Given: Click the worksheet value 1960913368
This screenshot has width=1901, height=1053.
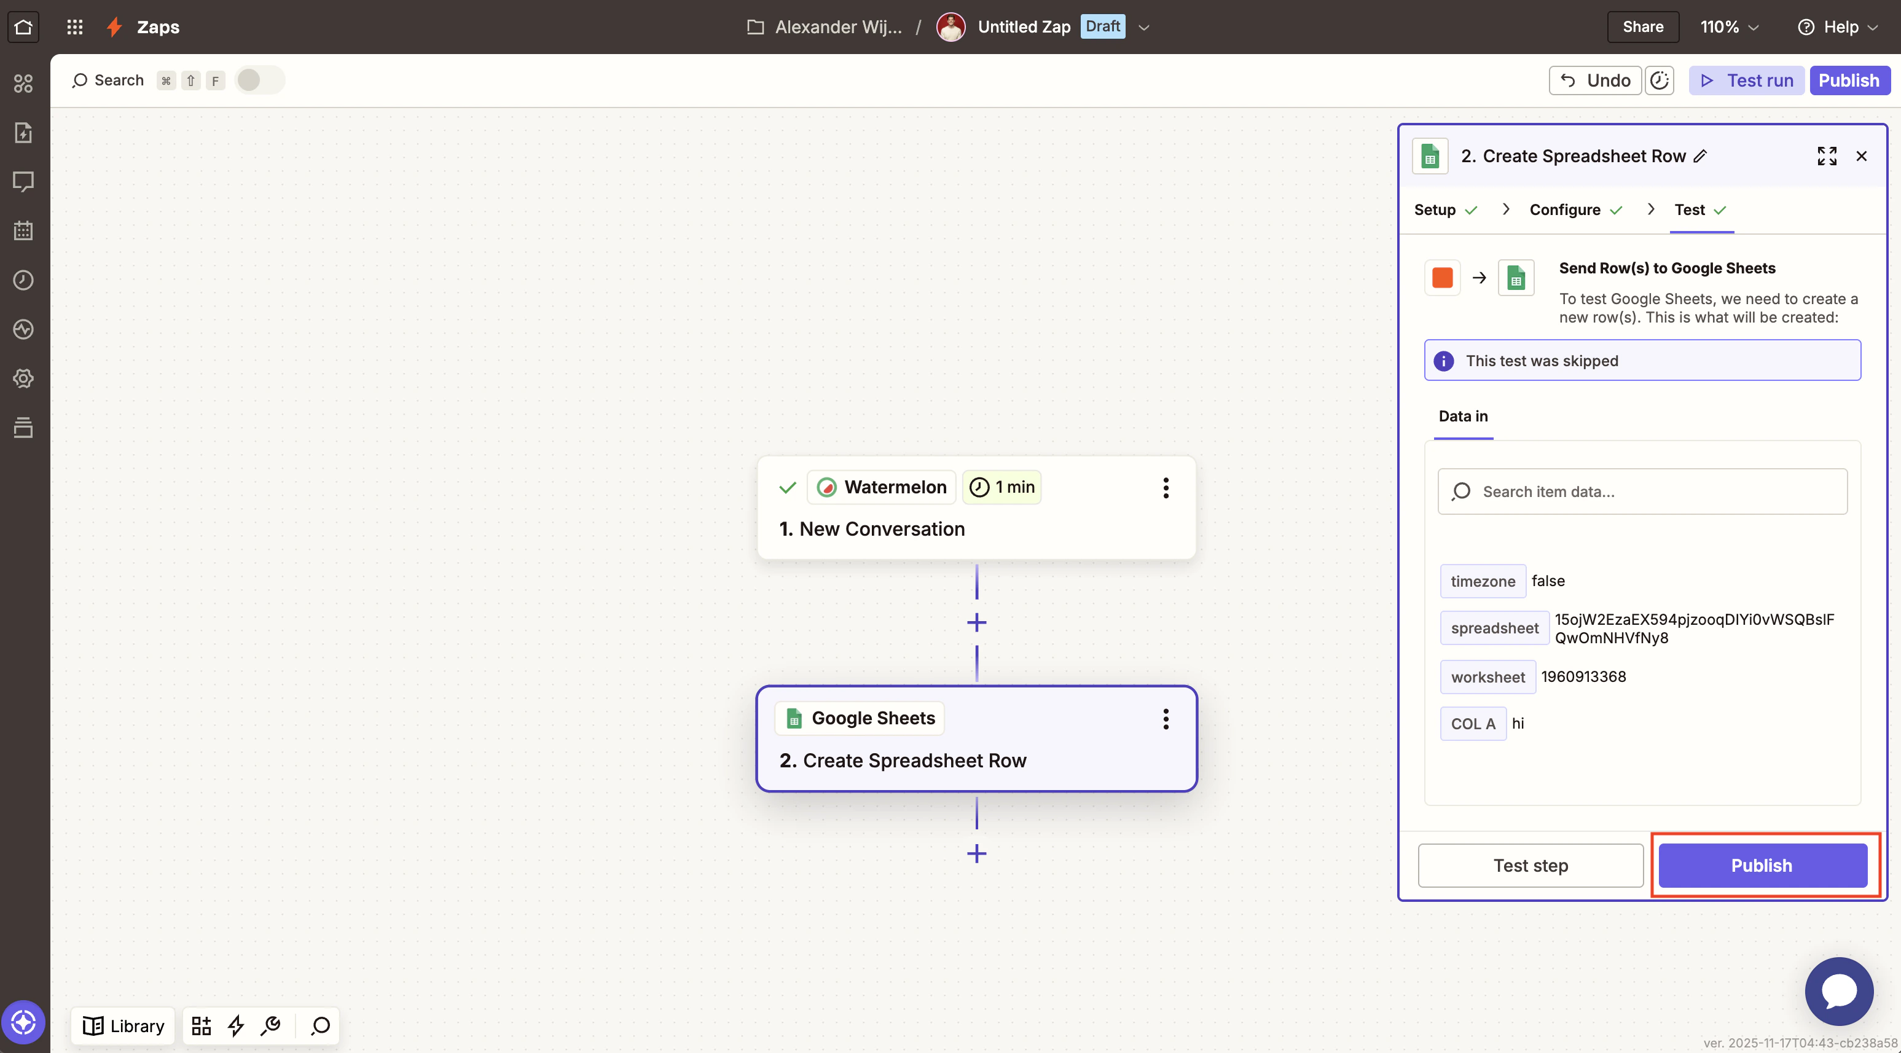Looking at the screenshot, I should point(1583,678).
